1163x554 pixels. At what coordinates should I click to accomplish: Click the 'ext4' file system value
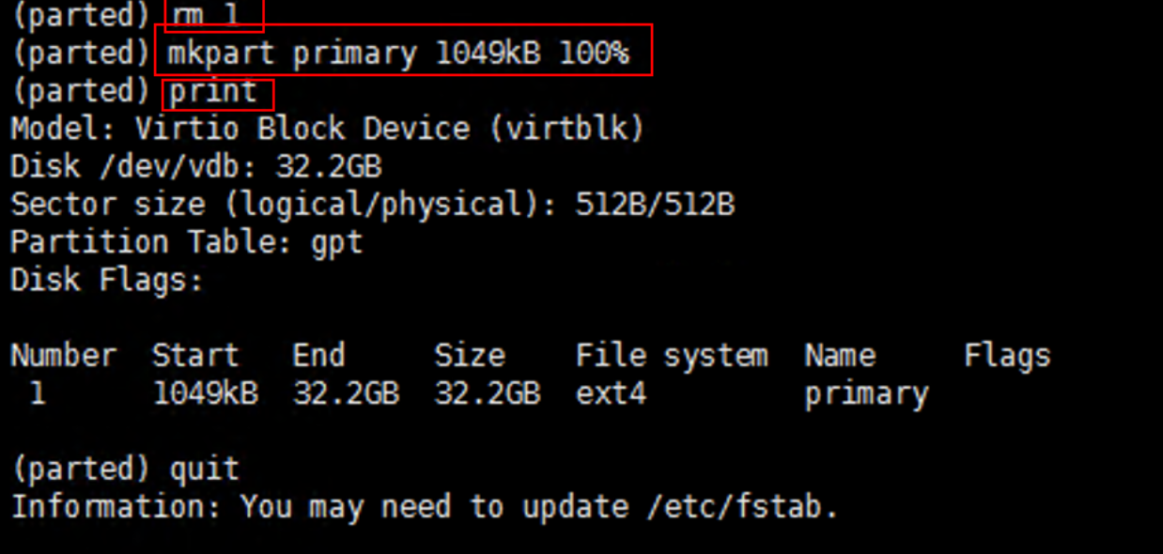(x=612, y=392)
